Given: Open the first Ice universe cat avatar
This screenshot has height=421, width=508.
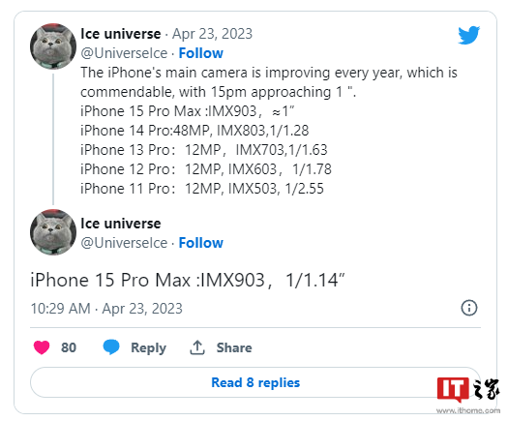Looking at the screenshot, I should 53,46.
